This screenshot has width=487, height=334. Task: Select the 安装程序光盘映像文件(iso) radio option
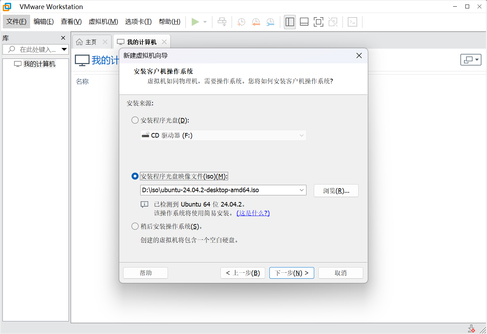pos(135,176)
